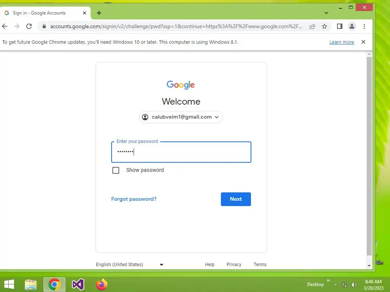The width and height of the screenshot is (390, 292).
Task: Click the Forgot password? link
Action: (x=134, y=199)
